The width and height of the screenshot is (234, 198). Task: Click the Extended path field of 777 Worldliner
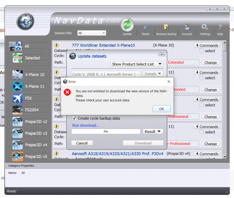click(x=183, y=62)
